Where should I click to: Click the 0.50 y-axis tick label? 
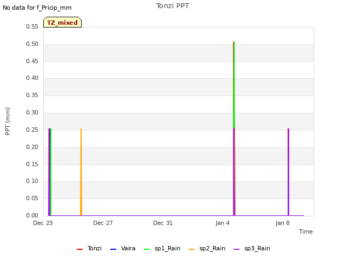point(32,44)
